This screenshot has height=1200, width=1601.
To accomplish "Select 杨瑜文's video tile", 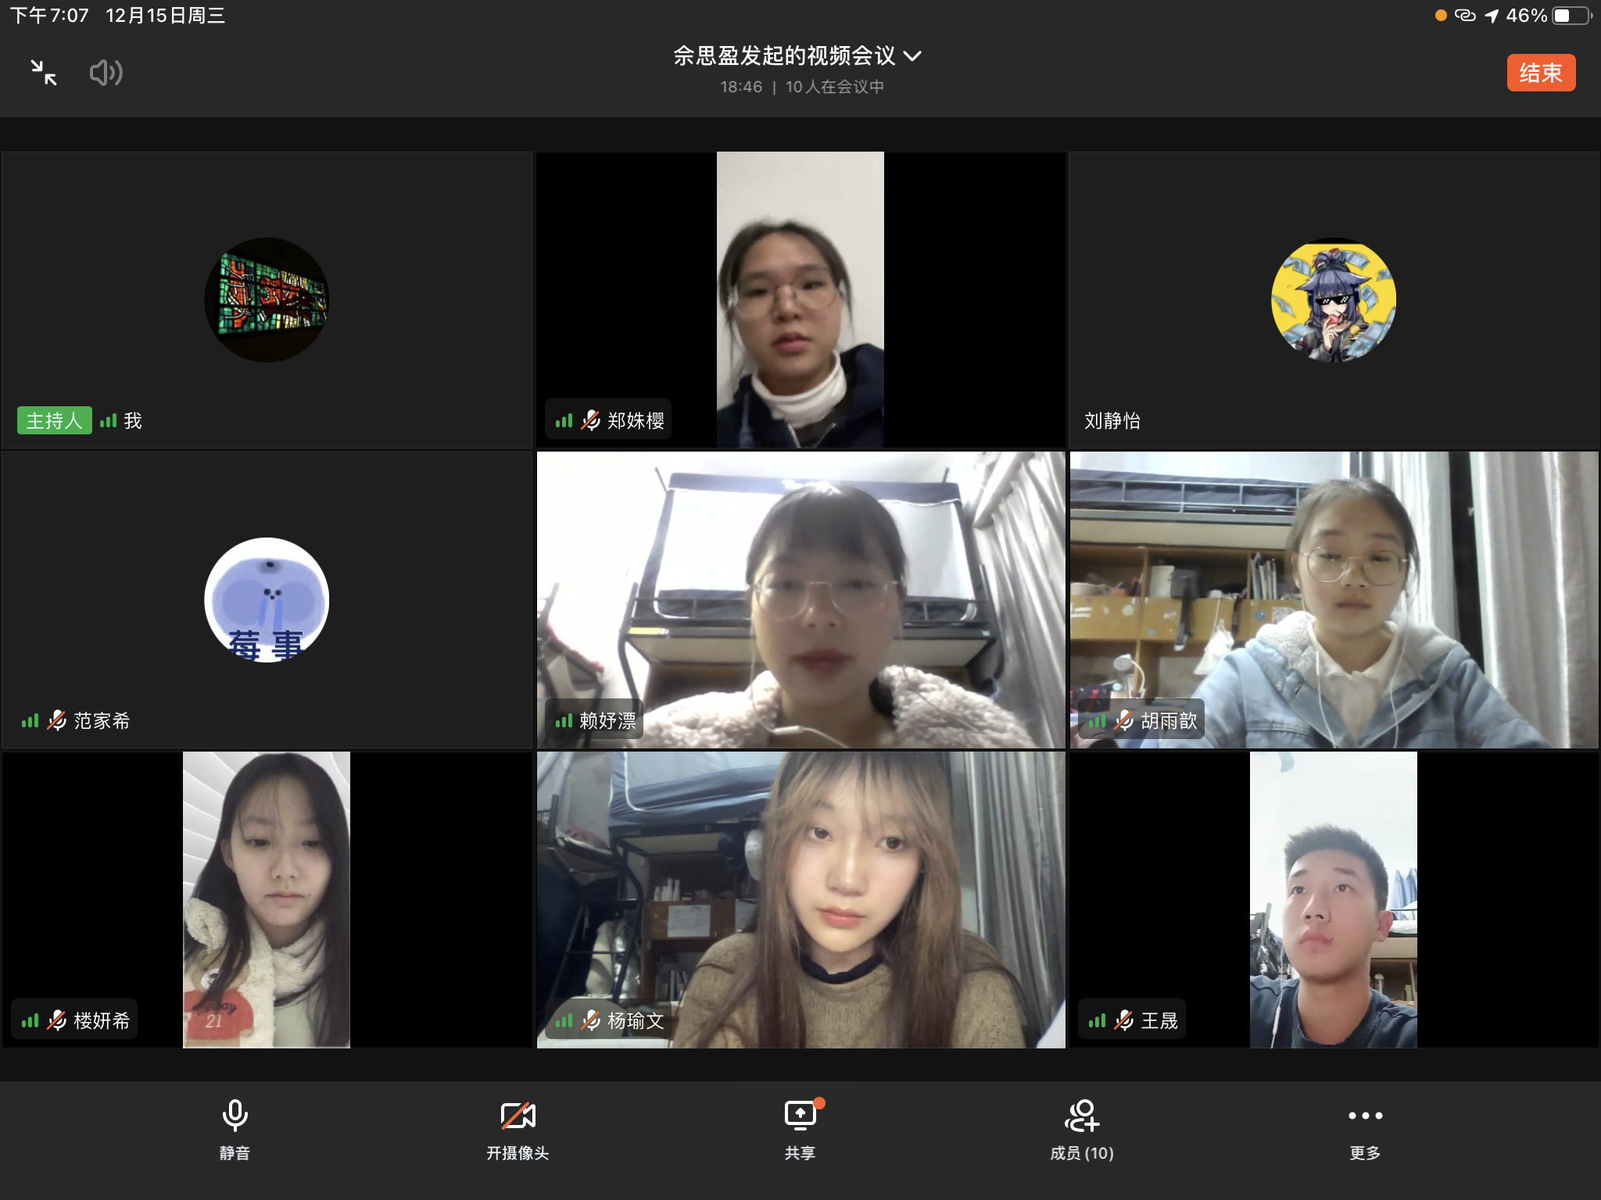I will coord(800,898).
